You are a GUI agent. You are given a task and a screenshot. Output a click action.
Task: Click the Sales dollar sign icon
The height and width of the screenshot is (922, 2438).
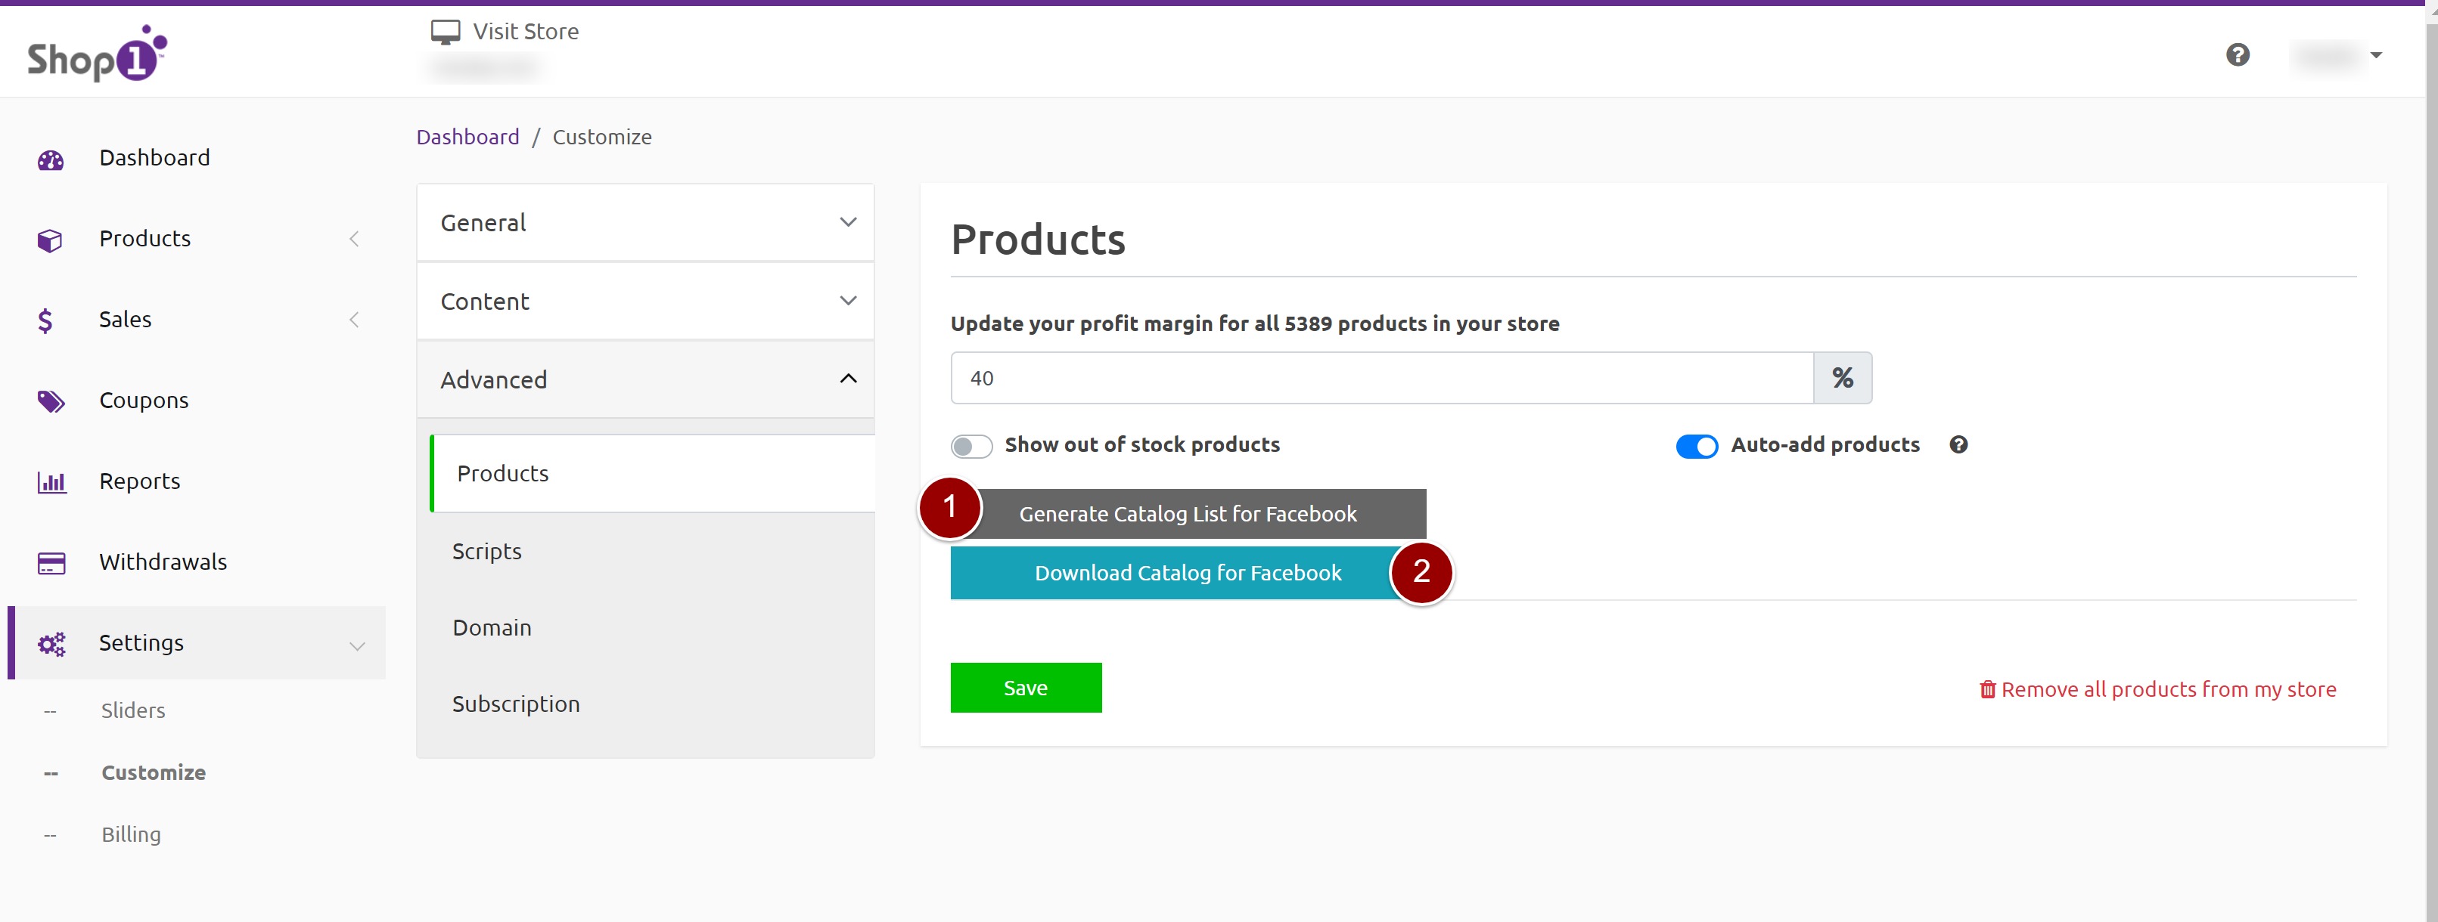[x=45, y=320]
